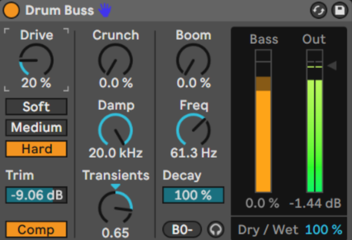Image resolution: width=352 pixels, height=240 pixels.
Task: Select the Soft drive type
Action: pos(37,107)
